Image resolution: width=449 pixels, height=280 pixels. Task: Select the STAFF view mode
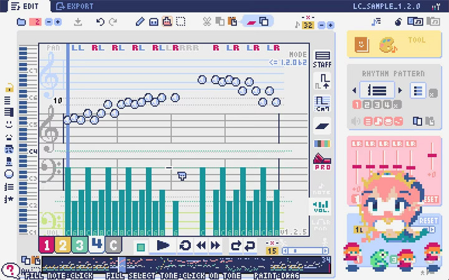[322, 59]
